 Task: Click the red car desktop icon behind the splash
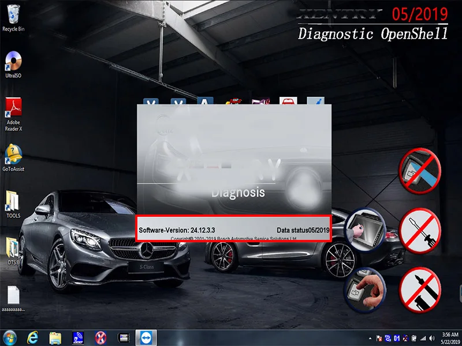click(x=288, y=100)
